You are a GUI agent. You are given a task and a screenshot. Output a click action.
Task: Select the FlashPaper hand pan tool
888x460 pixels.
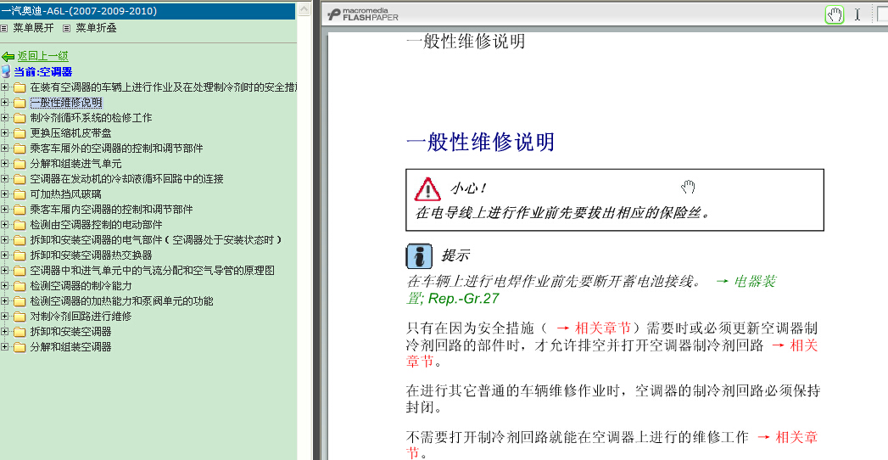(835, 14)
